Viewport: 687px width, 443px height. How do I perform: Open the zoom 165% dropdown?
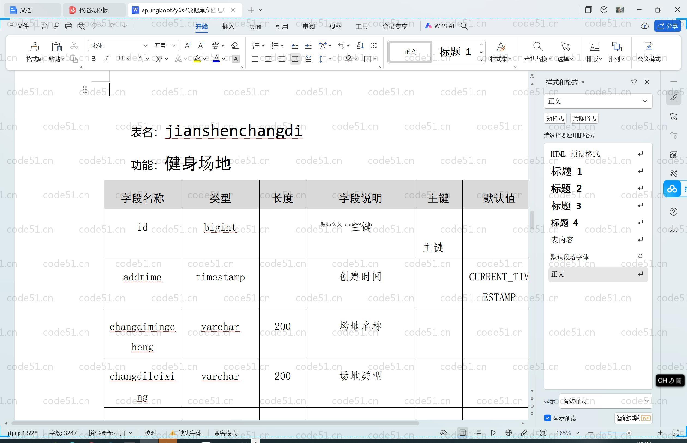pos(577,433)
